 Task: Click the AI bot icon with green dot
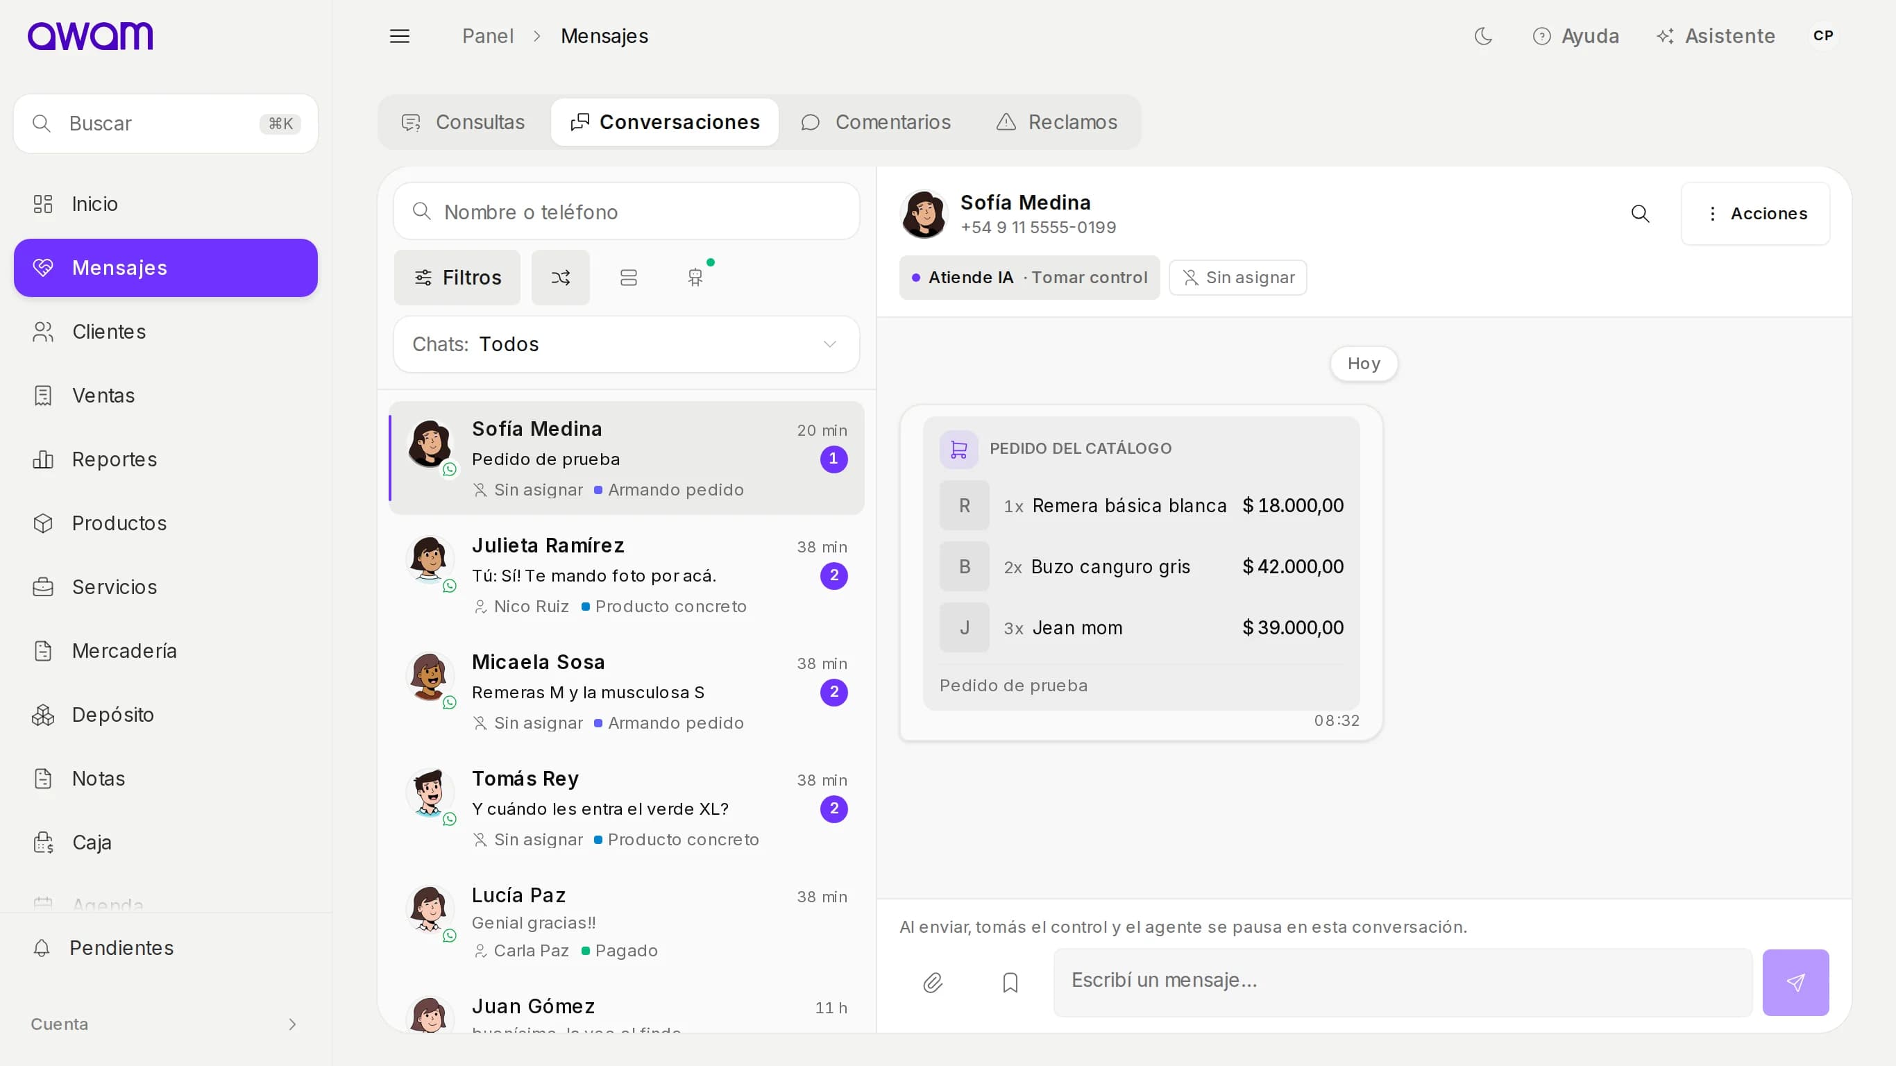point(695,278)
